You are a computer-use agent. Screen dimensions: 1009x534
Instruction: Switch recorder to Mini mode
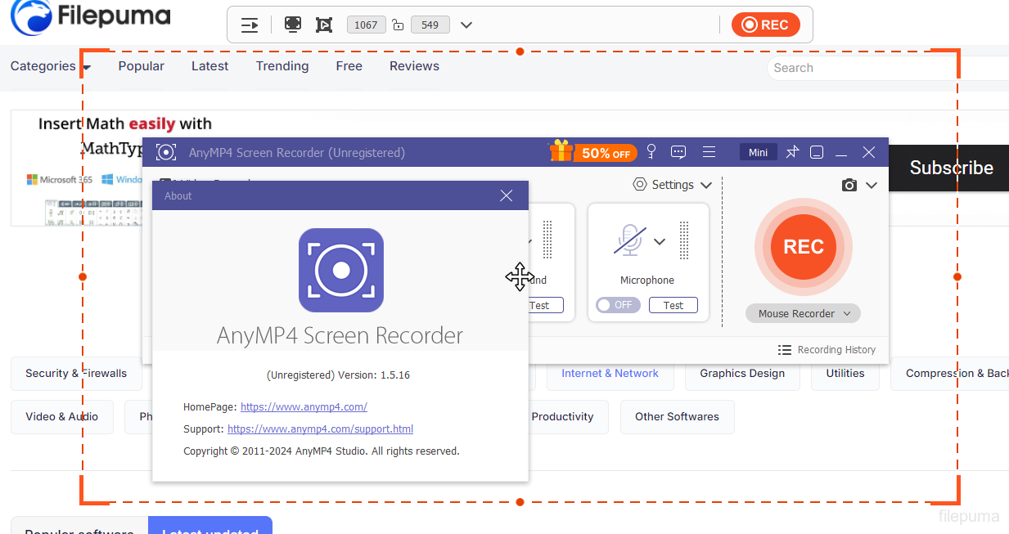(x=759, y=152)
